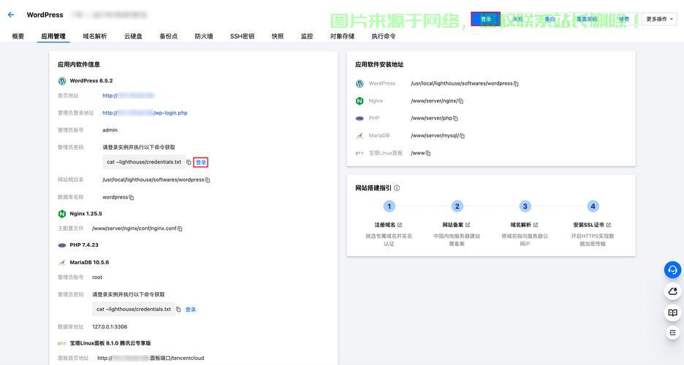
Task: Click the Nginx logo beside Nginx 1.25.5
Action: pyautogui.click(x=62, y=214)
